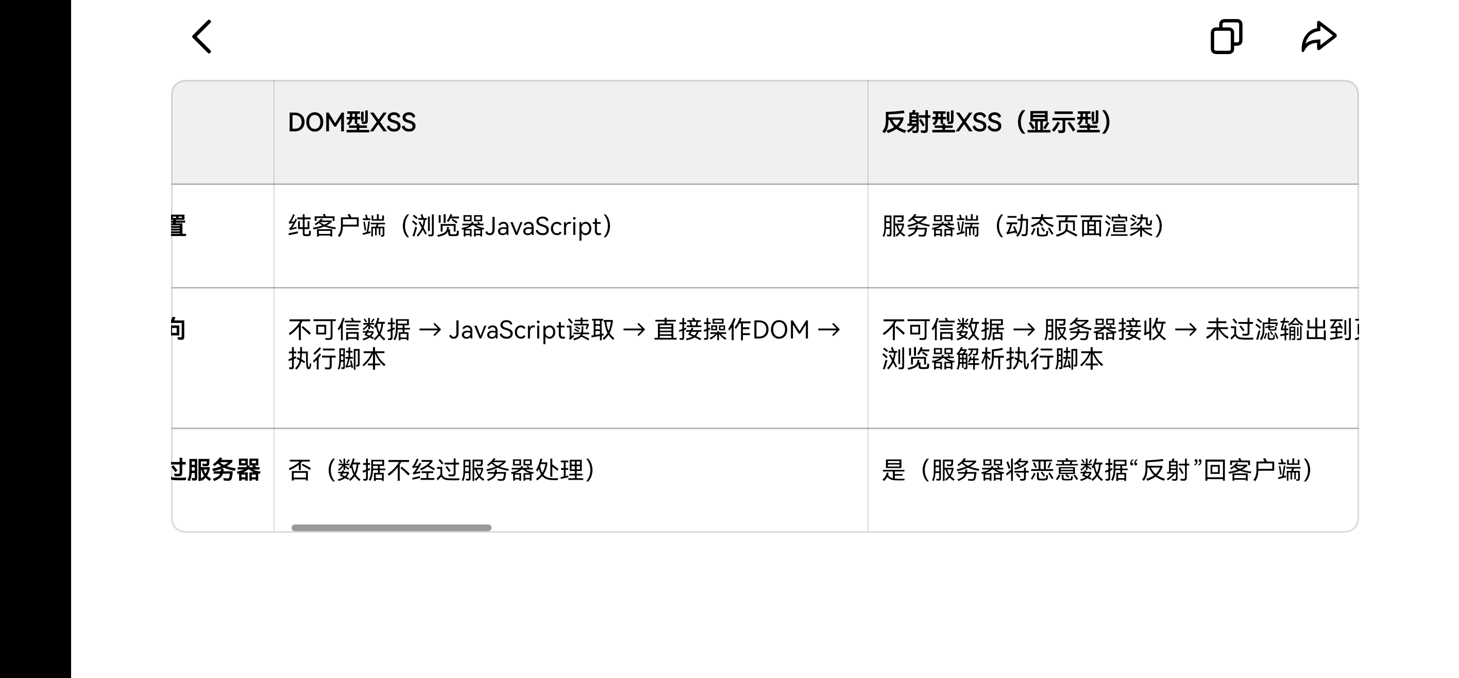
Task: Click the 纯客户端（浏览器JavaScript） cell
Action: pos(450,227)
